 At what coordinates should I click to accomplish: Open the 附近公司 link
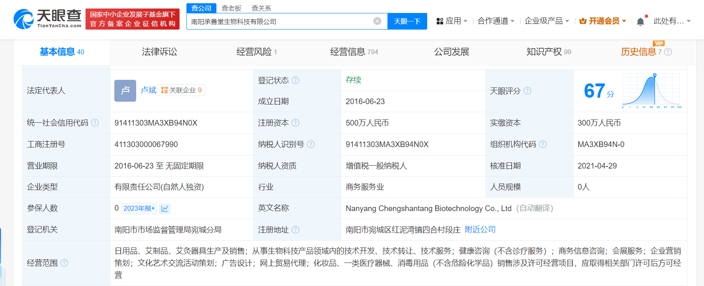(x=480, y=230)
